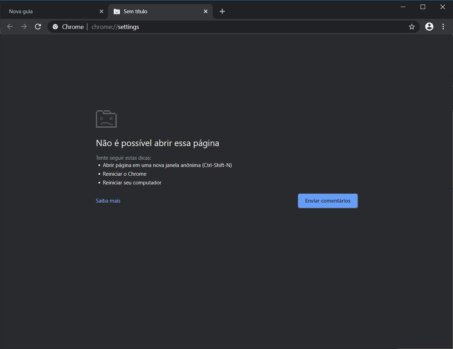This screenshot has width=453, height=349.
Task: Click the window maximize button
Action: (x=423, y=7)
